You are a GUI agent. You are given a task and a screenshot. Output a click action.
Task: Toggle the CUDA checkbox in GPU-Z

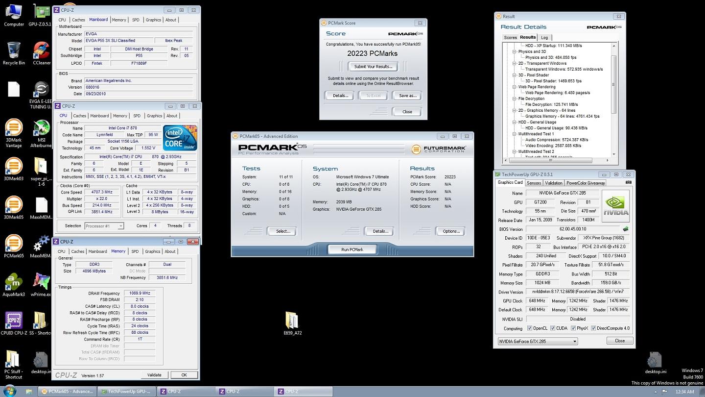[552, 328]
